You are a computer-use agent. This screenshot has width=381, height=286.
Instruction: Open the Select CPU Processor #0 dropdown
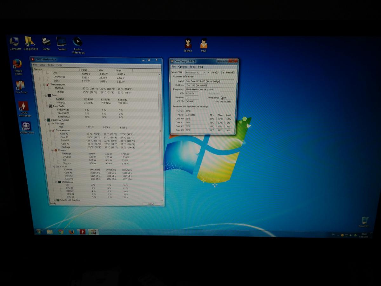tap(196, 73)
